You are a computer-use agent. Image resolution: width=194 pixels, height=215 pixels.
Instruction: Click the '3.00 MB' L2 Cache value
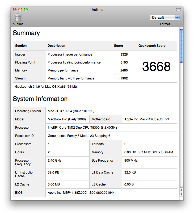(x=54, y=184)
